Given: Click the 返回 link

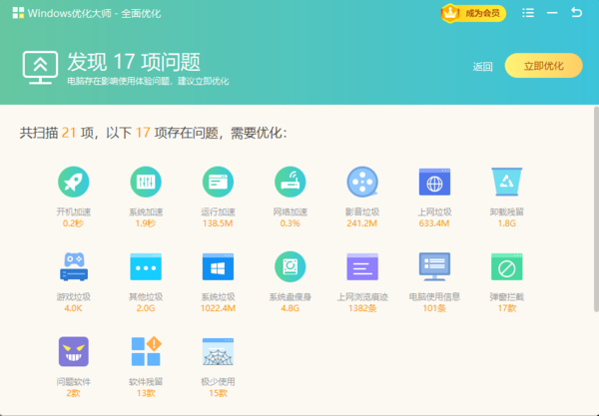Looking at the screenshot, I should point(483,67).
